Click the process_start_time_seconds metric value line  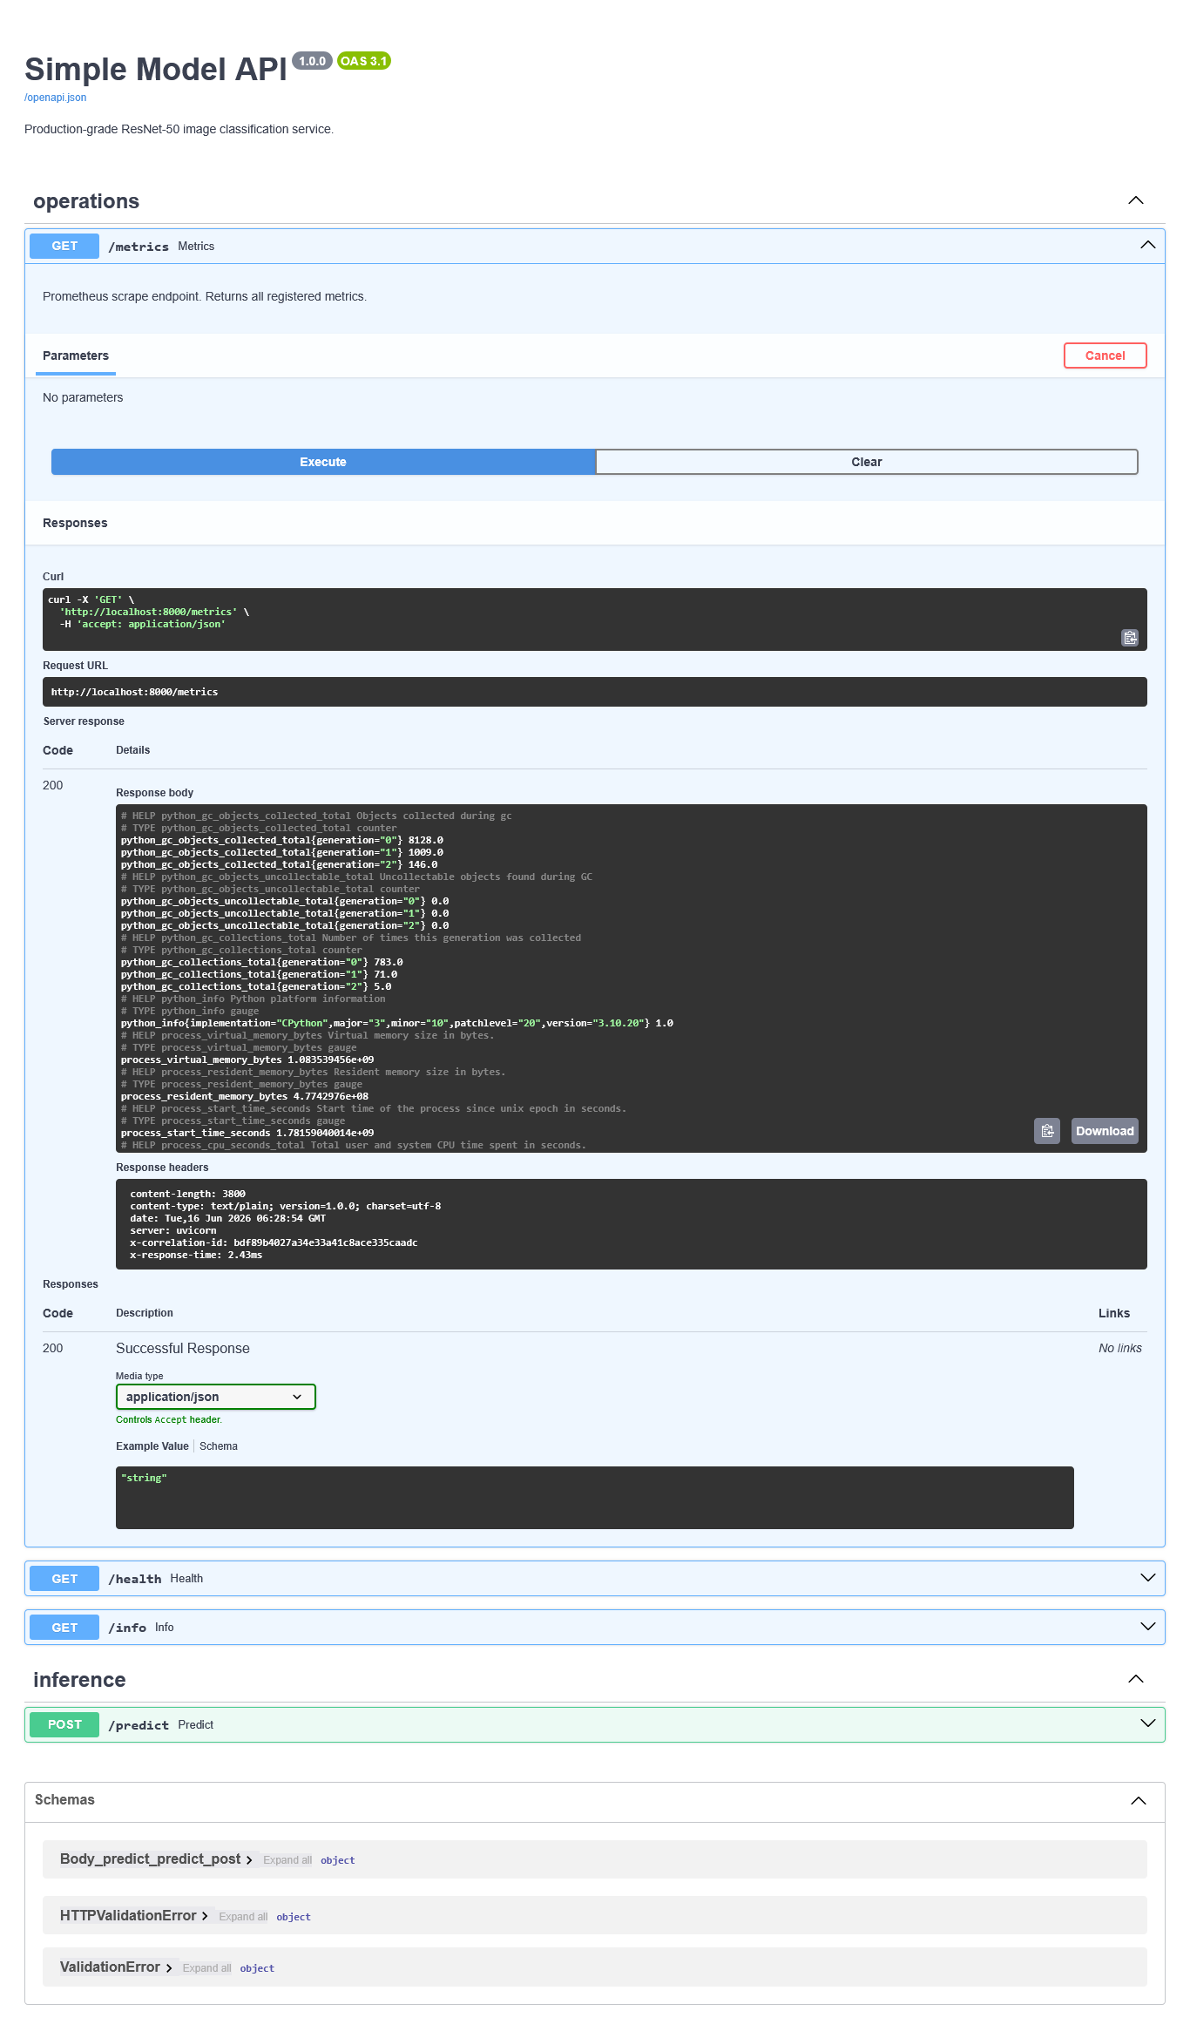[x=247, y=1133]
